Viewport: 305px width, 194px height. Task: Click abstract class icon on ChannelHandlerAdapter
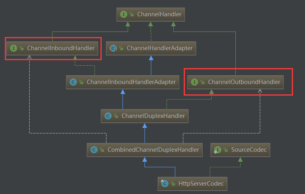tap(113, 48)
